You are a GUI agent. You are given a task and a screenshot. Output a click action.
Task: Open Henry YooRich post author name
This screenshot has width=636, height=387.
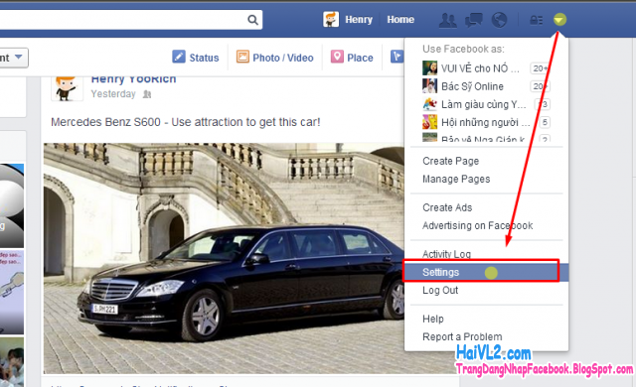(x=133, y=79)
